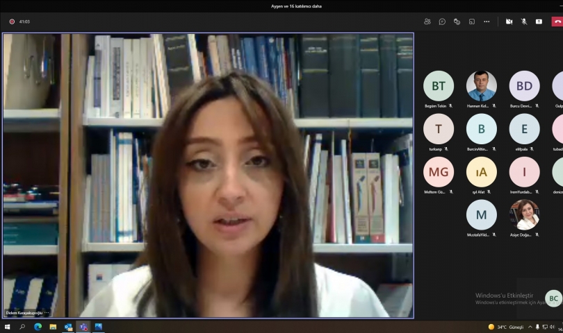Click the BC self avatar
This screenshot has height=333, width=563.
554,298
